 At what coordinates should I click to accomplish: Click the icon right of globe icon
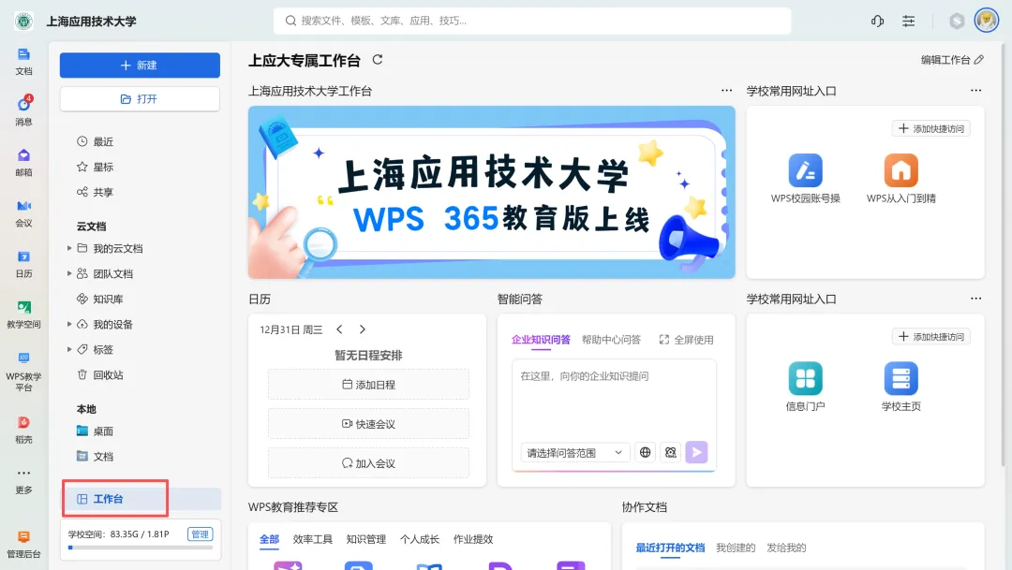tap(671, 453)
